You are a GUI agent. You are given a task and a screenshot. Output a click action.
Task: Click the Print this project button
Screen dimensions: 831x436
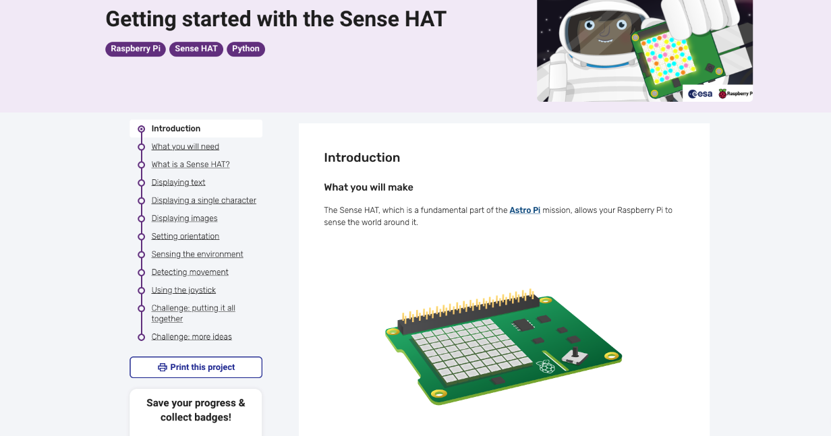pyautogui.click(x=196, y=367)
